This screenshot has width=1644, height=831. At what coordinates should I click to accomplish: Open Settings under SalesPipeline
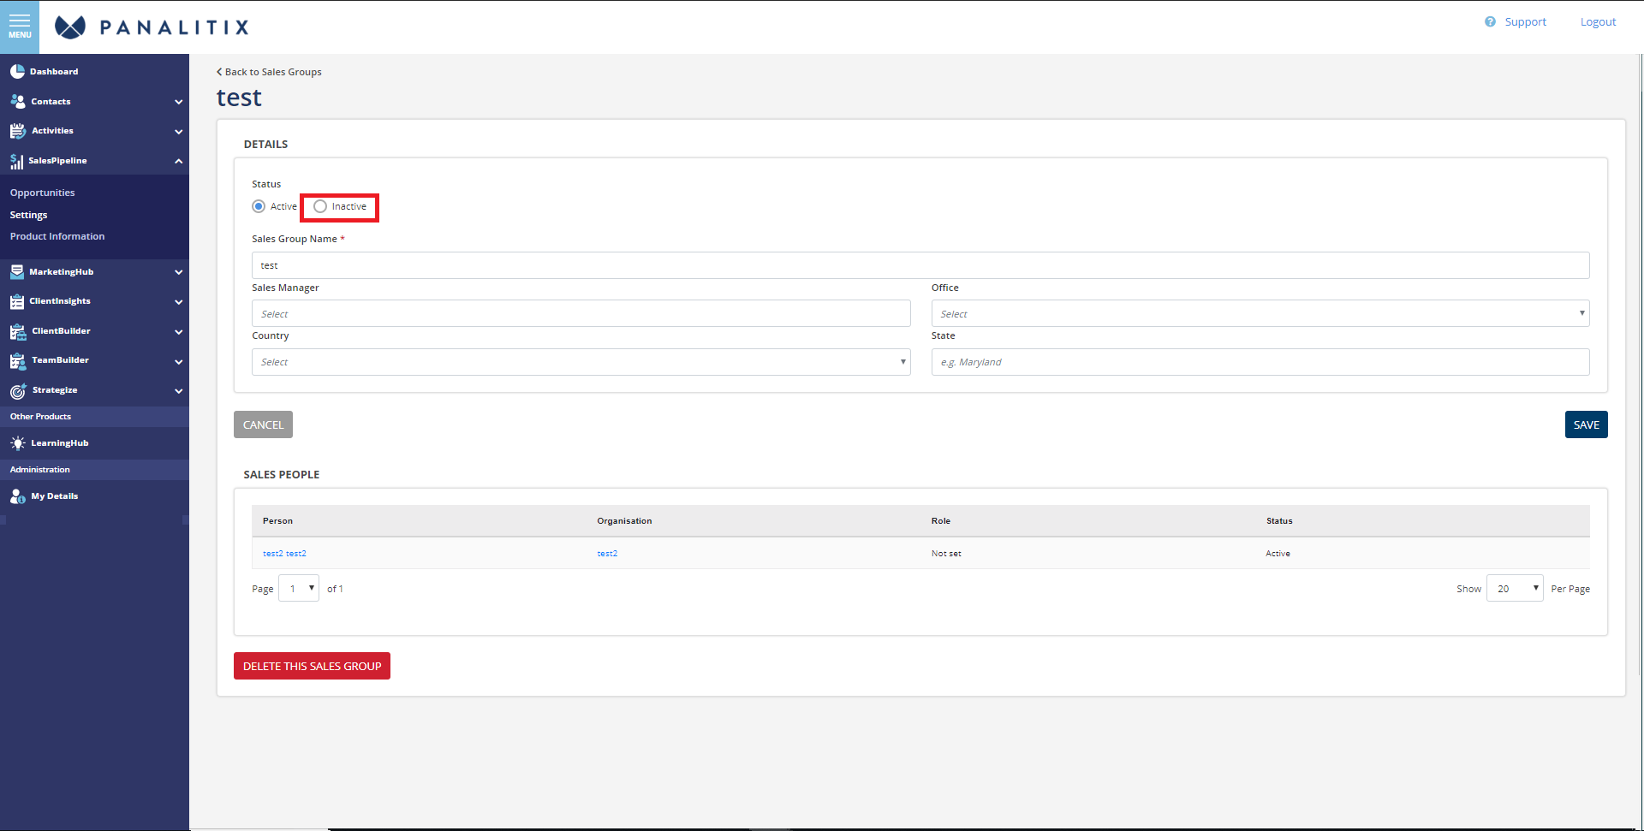click(x=28, y=215)
